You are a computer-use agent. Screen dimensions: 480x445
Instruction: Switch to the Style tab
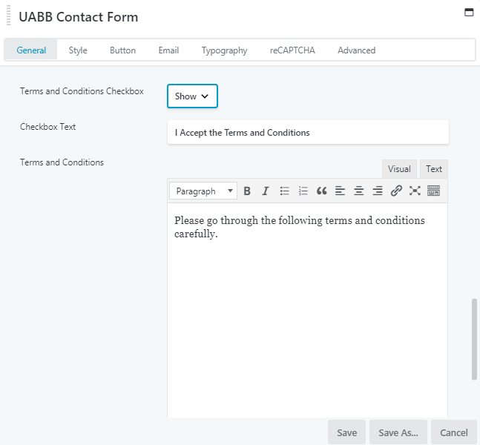78,50
